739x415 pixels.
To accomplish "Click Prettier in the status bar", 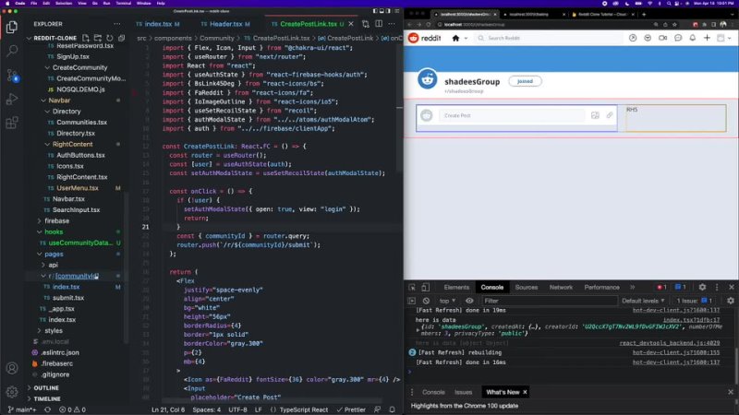I will [x=351, y=409].
